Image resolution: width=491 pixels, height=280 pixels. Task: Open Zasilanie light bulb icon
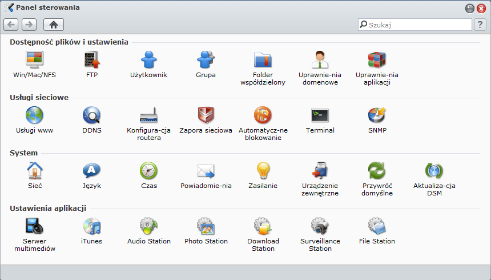point(263,170)
